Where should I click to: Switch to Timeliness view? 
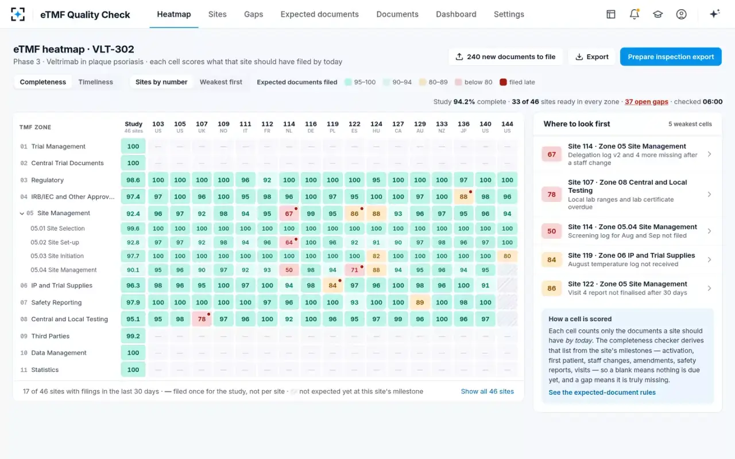[x=96, y=82]
